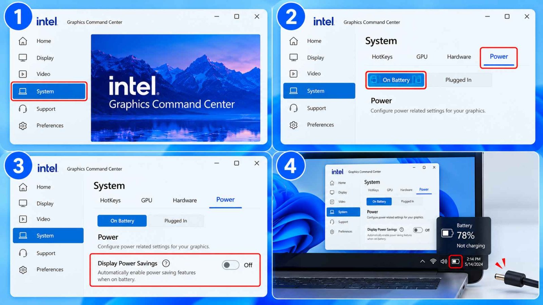Select Plugged In button in panel 2
The width and height of the screenshot is (543, 305).
point(458,80)
